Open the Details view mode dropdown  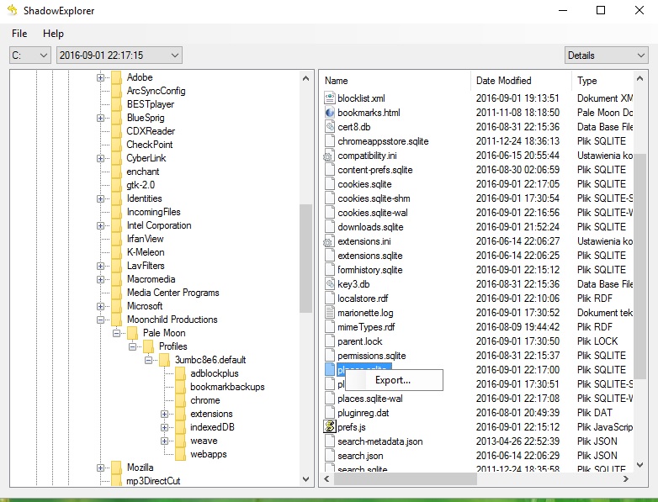tap(606, 55)
